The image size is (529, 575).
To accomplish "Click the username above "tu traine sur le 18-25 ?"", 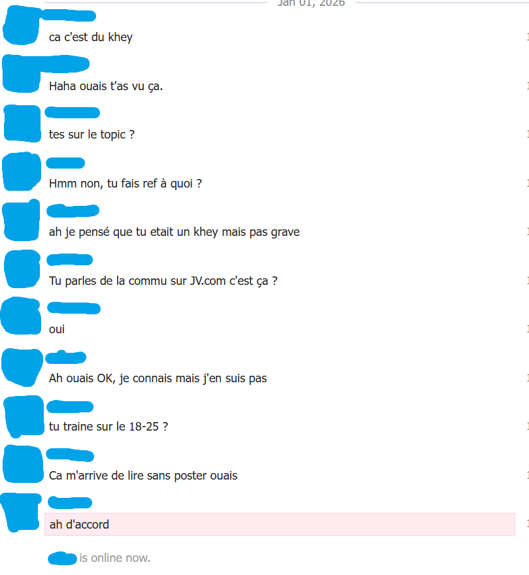I will pyautogui.click(x=70, y=406).
